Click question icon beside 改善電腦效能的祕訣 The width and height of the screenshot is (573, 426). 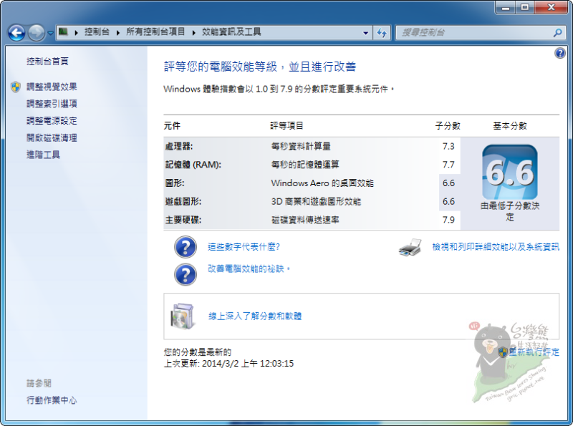click(x=186, y=274)
